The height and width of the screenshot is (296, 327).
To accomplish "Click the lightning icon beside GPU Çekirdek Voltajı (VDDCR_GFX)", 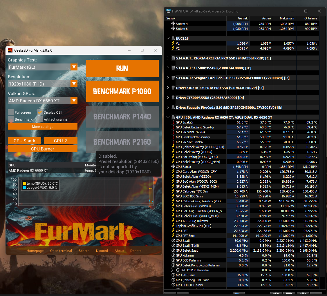I will click(173, 147).
